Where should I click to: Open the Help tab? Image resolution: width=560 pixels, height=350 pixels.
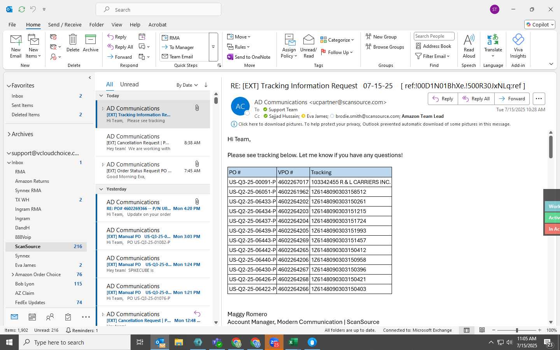[135, 24]
